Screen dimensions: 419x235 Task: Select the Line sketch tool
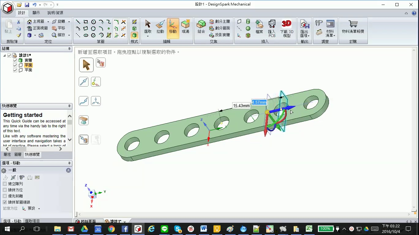click(x=78, y=22)
